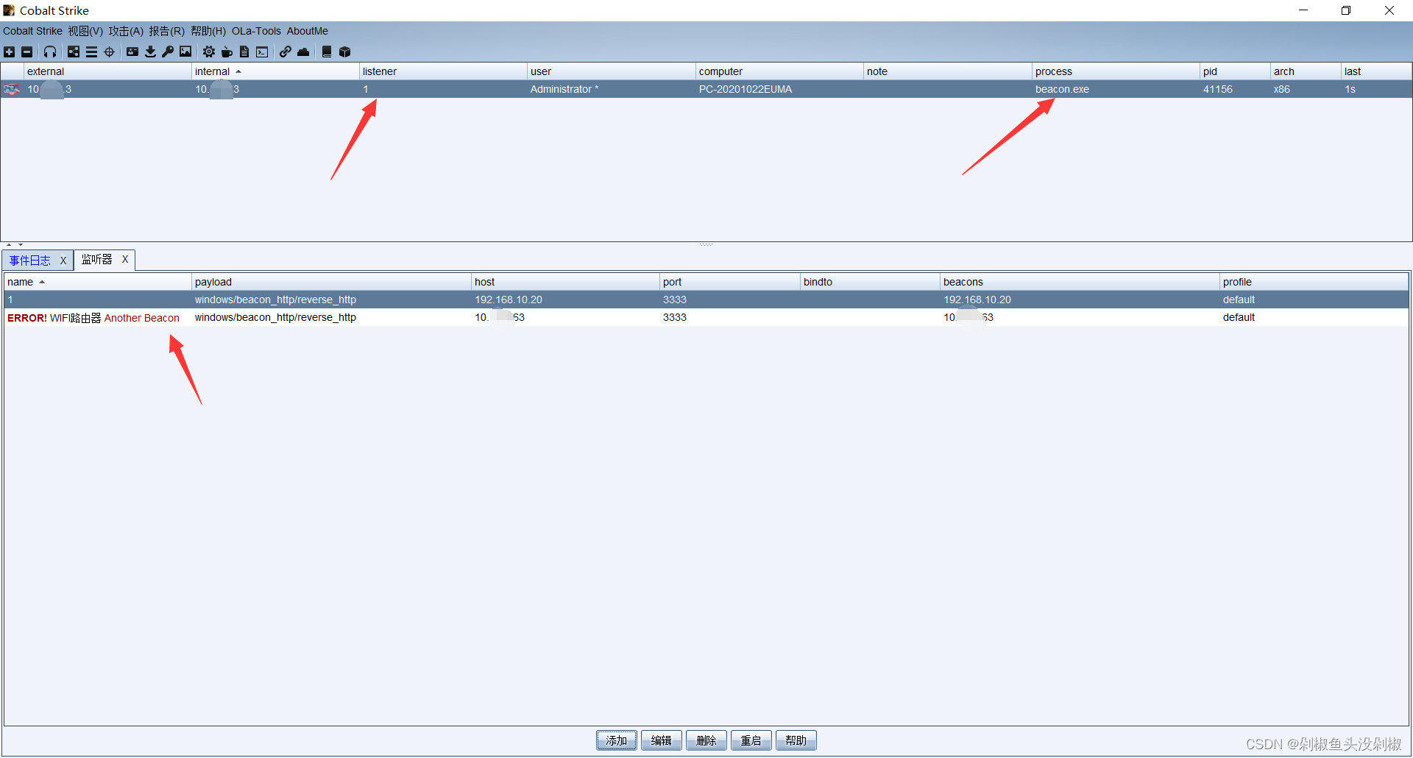Screen dimensions: 1413x758
Task: Click the note column header
Action: 948,71
